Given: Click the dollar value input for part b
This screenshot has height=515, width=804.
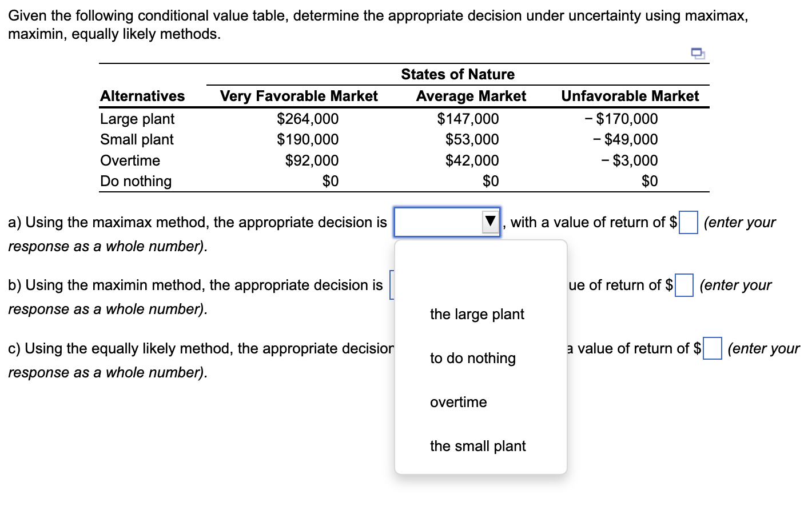Looking at the screenshot, I should (684, 285).
